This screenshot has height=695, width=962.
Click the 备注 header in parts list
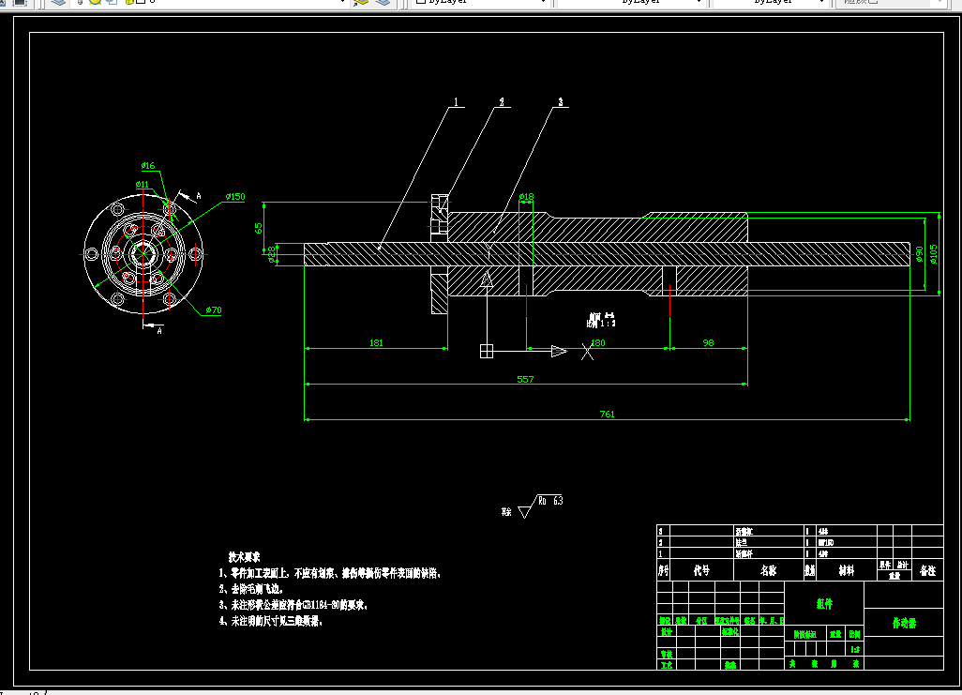click(x=927, y=570)
